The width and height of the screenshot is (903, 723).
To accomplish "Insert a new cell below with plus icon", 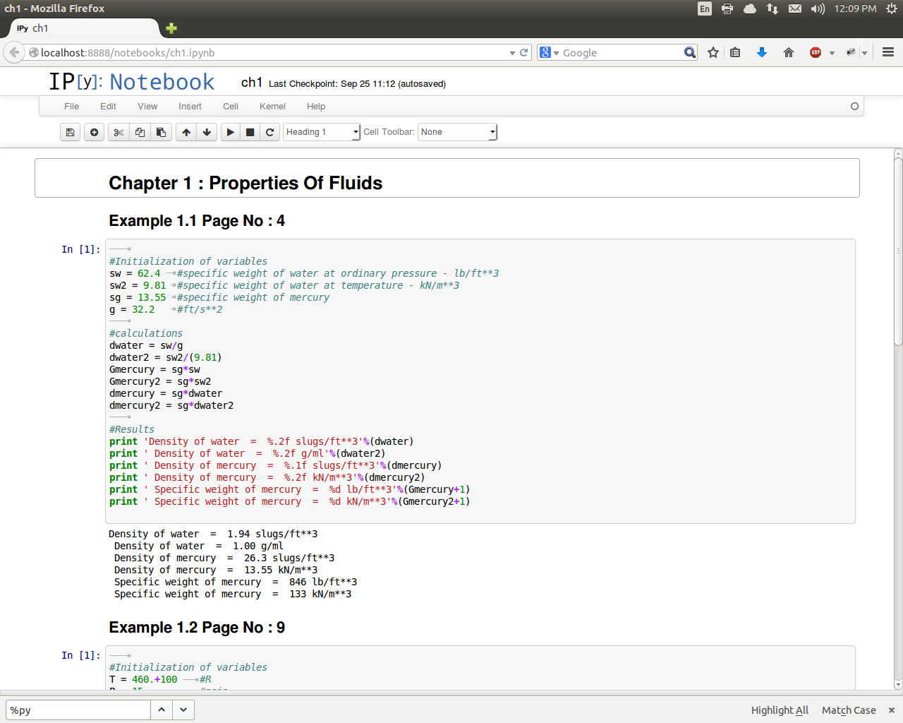I will click(94, 132).
